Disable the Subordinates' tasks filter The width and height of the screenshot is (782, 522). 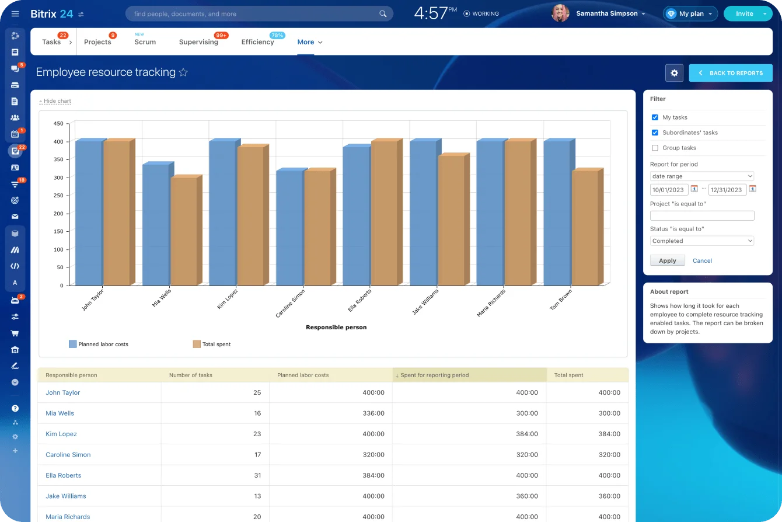(655, 133)
